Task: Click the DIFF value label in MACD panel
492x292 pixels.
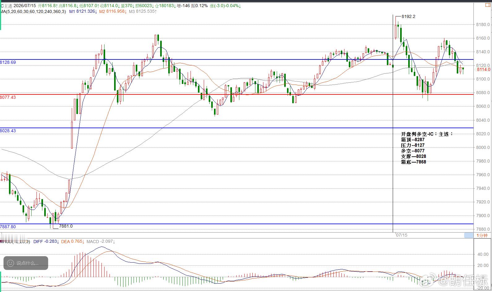Action: pos(46,242)
